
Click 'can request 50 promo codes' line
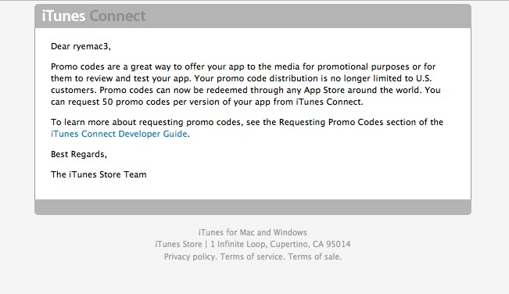point(206,102)
